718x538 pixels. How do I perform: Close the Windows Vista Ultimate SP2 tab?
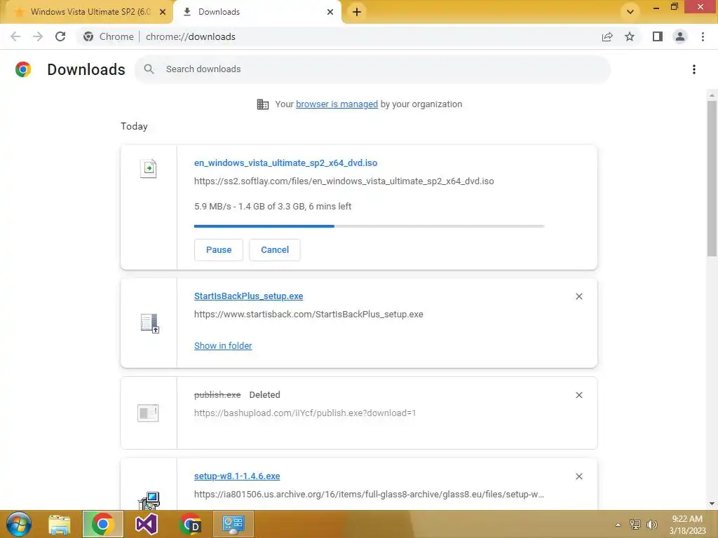point(163,12)
